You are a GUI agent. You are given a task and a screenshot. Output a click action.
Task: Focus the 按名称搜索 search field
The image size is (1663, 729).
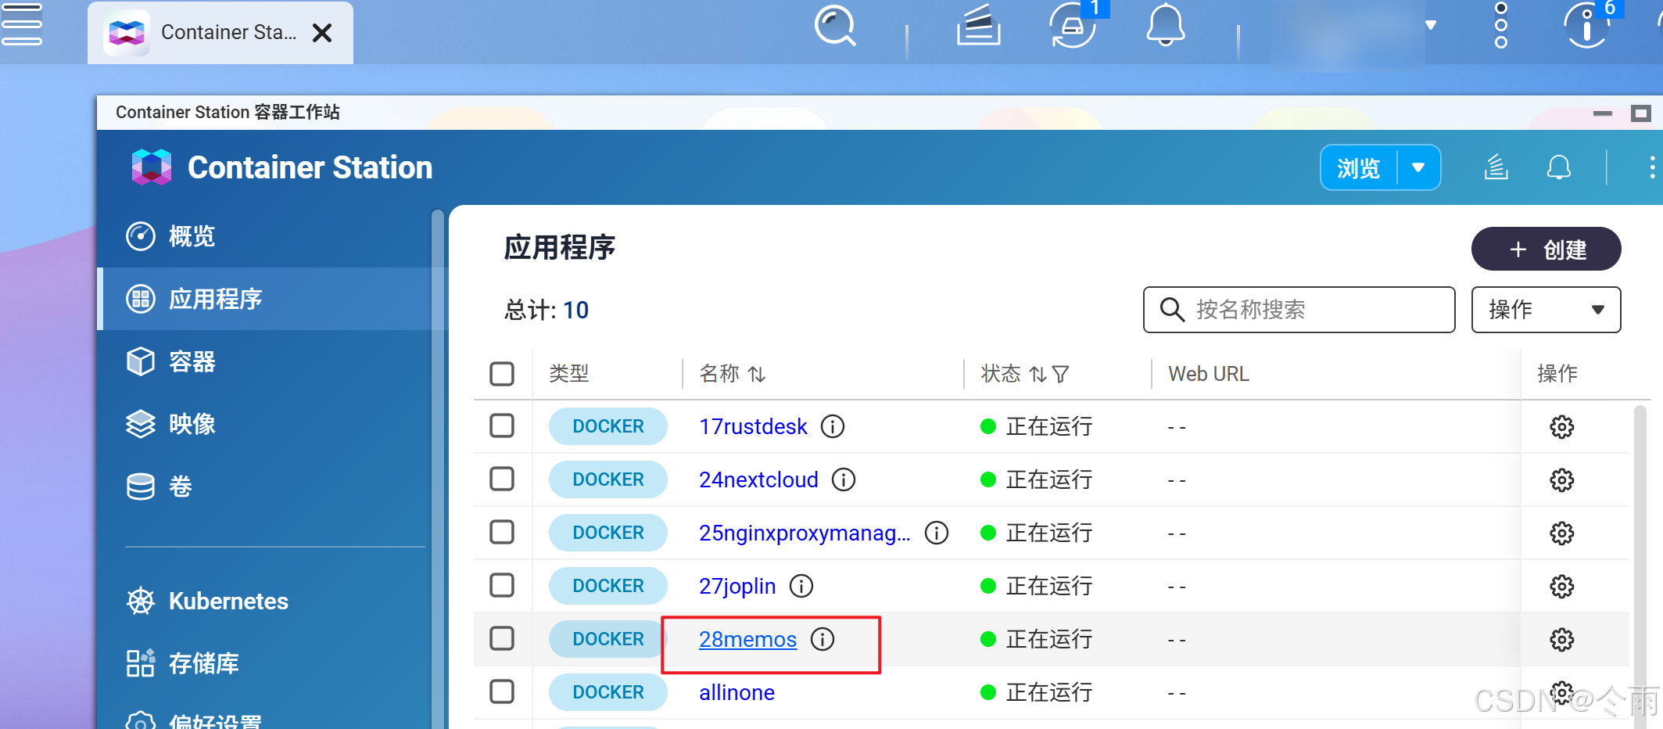pyautogui.click(x=1299, y=310)
